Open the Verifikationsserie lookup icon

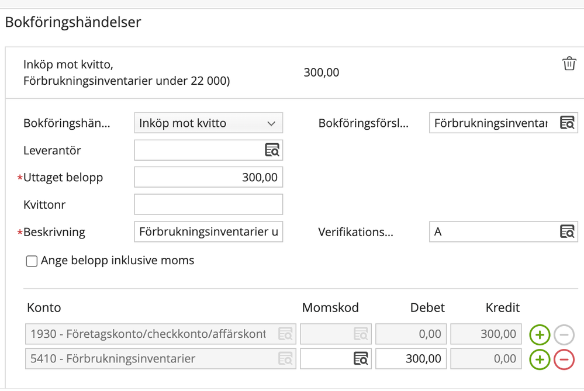(567, 231)
